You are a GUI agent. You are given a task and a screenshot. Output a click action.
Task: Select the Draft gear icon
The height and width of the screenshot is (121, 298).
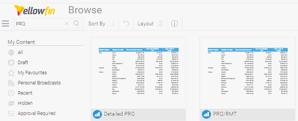point(11,63)
